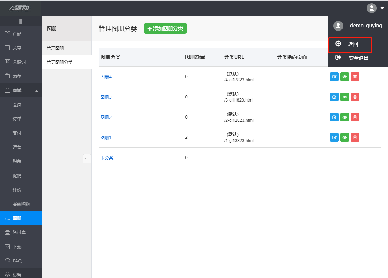View 图册1 with the green eye icon
The width and height of the screenshot is (388, 278).
pyautogui.click(x=344, y=137)
